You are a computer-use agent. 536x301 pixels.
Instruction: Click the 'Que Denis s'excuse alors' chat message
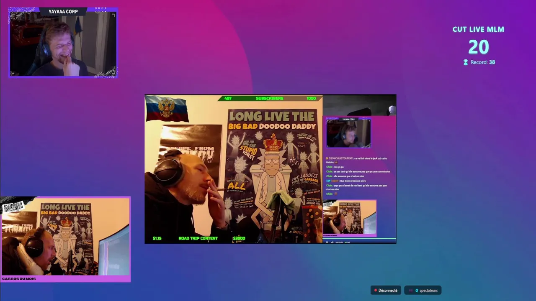(x=346, y=181)
